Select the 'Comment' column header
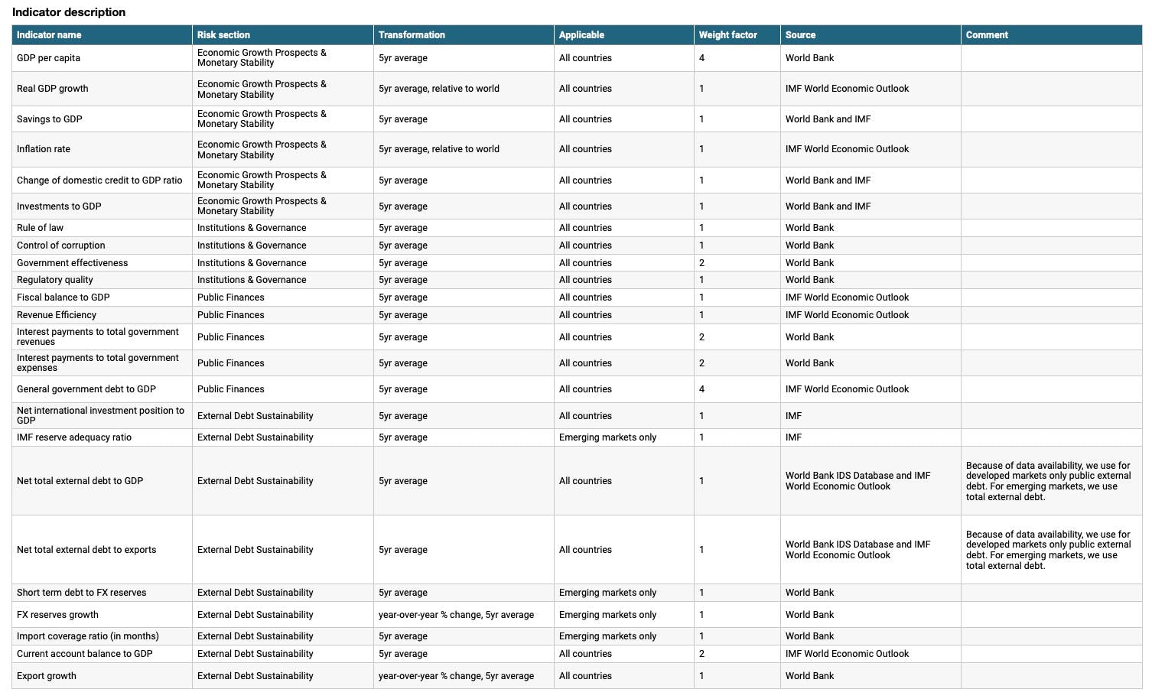 (1052, 35)
